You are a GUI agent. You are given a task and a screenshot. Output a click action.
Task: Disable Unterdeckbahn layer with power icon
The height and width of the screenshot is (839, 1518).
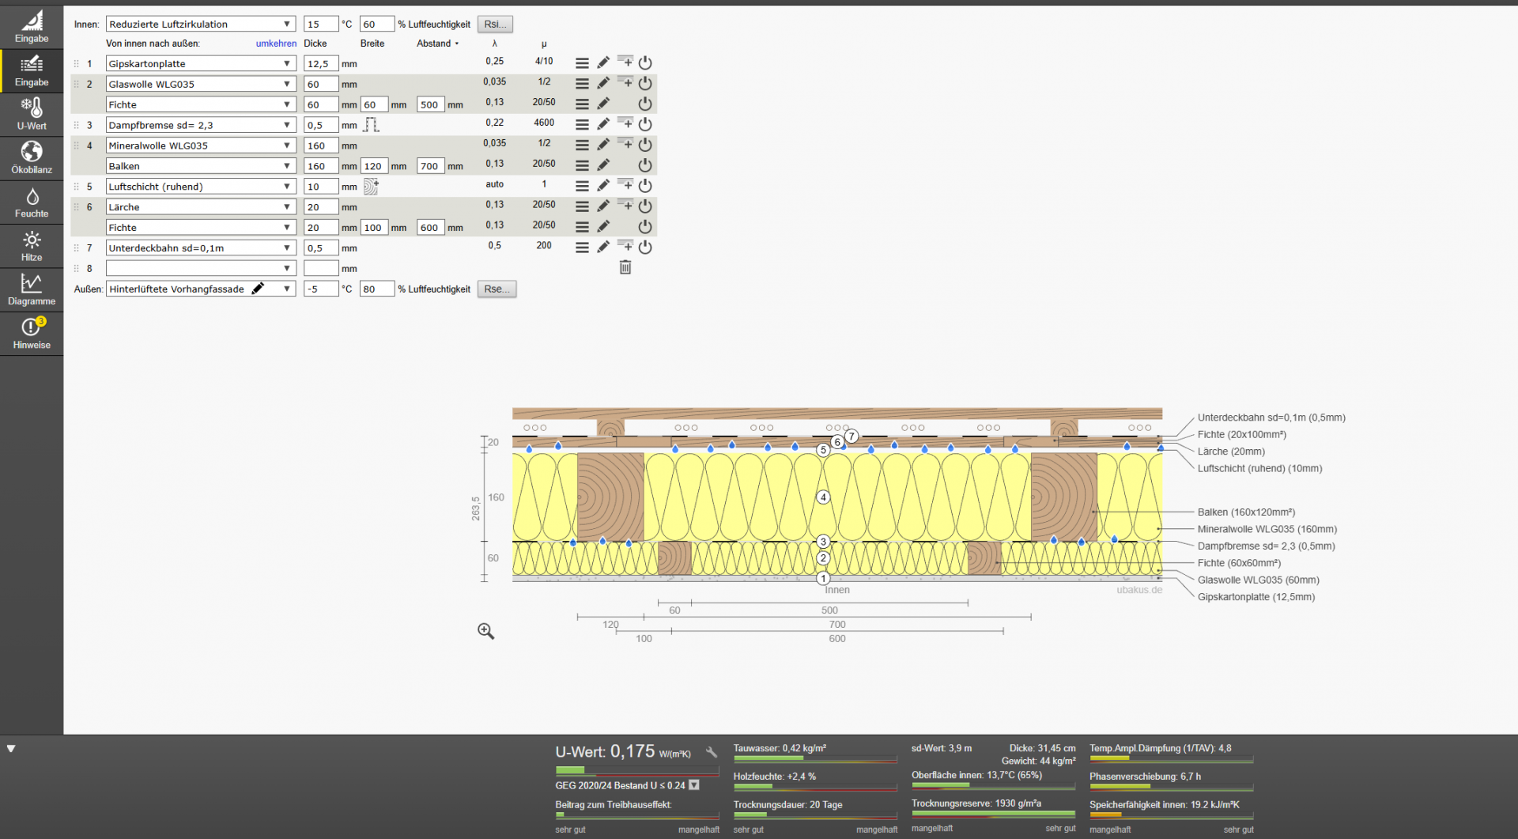pos(645,248)
